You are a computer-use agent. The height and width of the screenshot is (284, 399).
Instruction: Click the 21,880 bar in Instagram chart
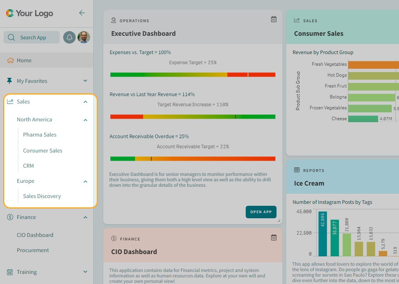pos(347,245)
